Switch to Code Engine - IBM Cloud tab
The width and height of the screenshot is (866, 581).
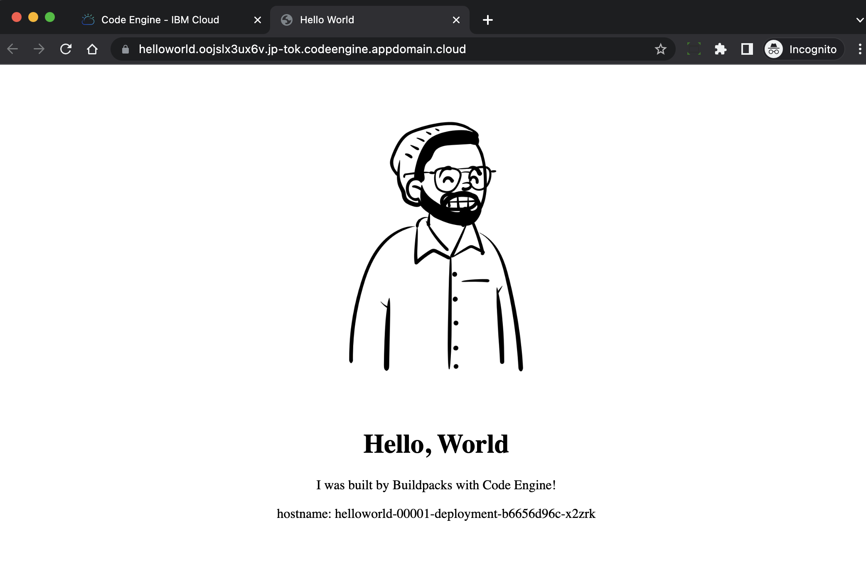click(160, 20)
